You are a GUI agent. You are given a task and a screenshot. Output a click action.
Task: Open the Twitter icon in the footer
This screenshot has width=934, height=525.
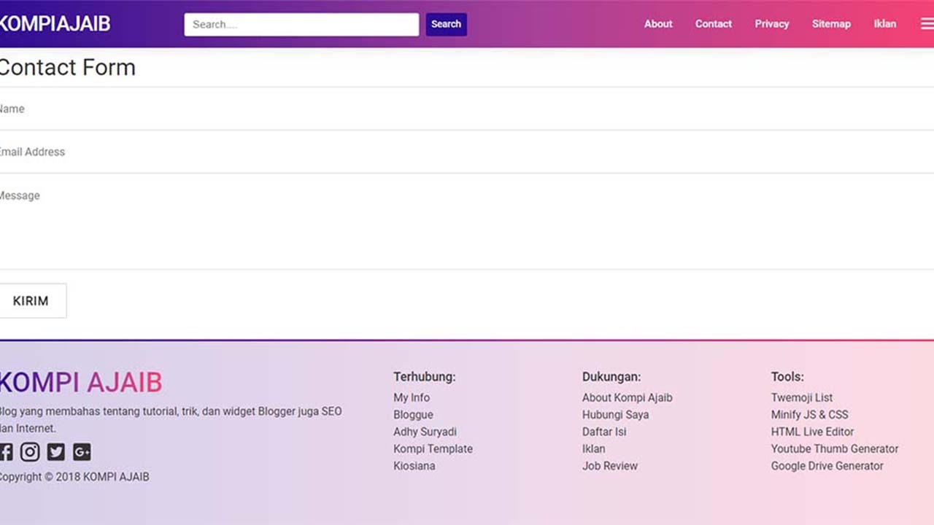[x=56, y=452]
